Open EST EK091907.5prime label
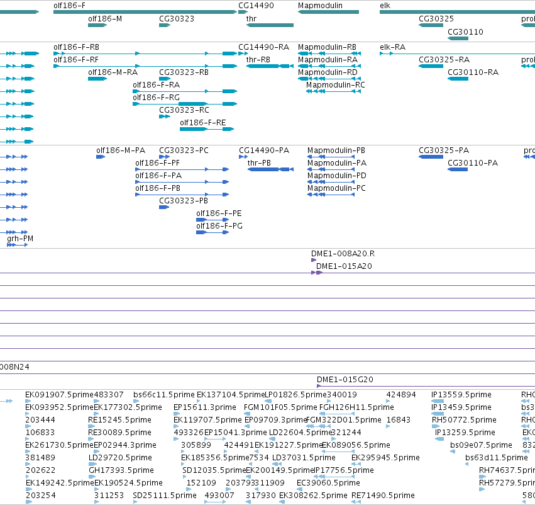535x505 pixels. [59, 395]
